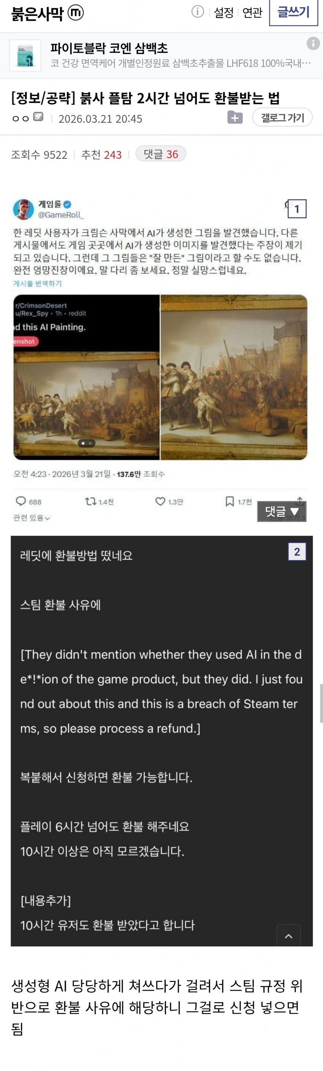Open the 연관 galleries menu
This screenshot has width=323, height=1071.
click(x=252, y=13)
